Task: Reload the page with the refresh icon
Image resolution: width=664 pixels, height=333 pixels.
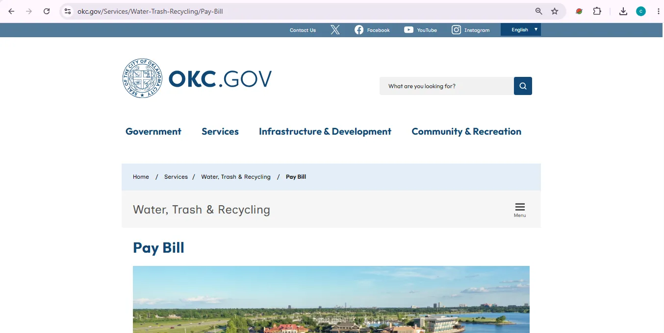Action: (47, 11)
